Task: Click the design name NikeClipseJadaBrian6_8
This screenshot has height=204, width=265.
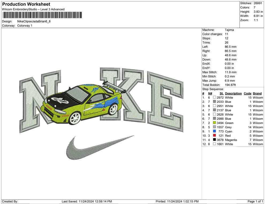Action: point(34,21)
